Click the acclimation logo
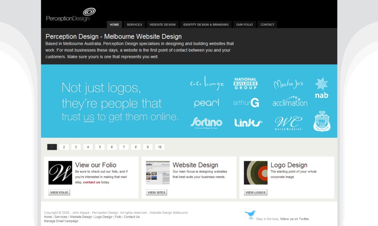Image resolution: width=378 pixels, height=226 pixels. click(290, 101)
